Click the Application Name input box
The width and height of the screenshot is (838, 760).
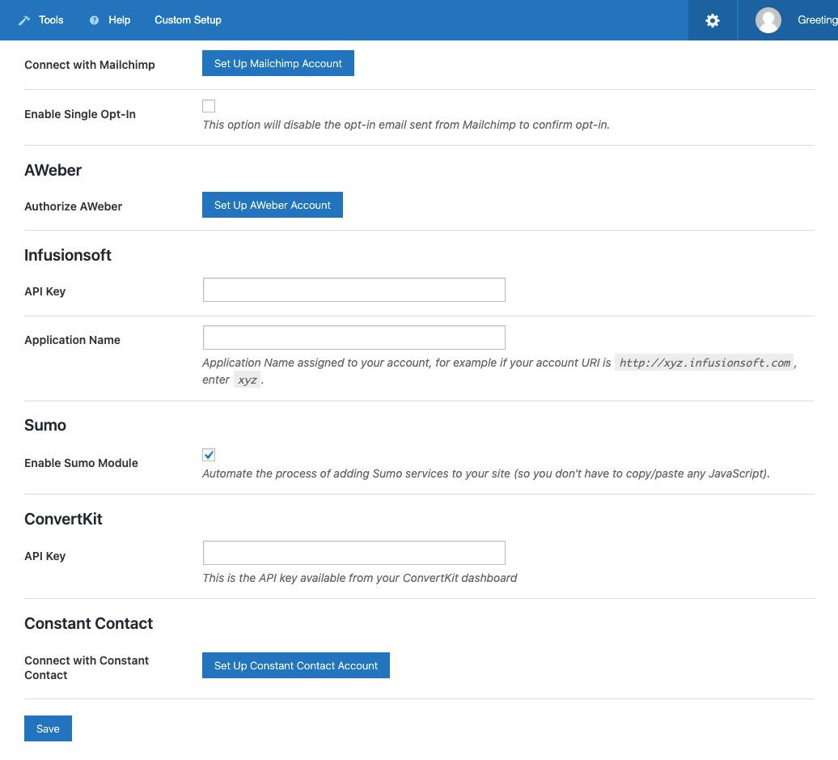coord(353,337)
